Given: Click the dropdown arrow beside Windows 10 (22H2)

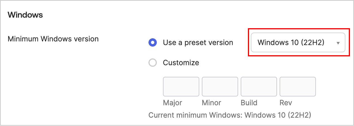Looking at the screenshot, I should 338,43.
